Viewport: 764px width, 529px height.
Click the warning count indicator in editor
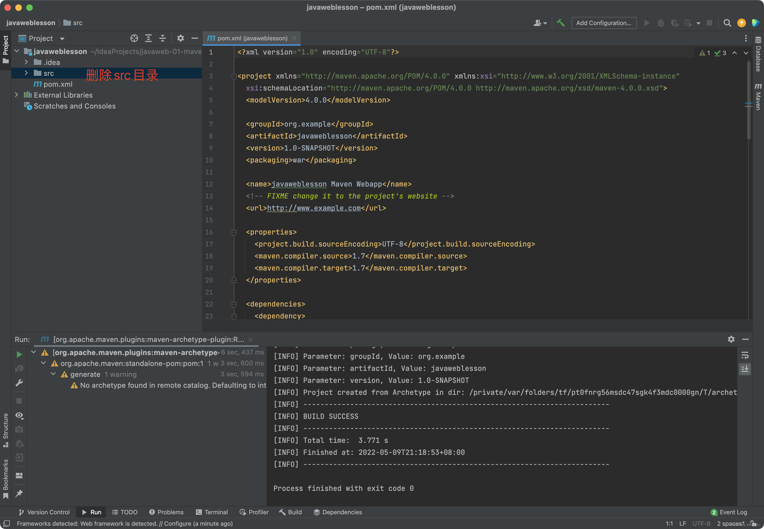click(x=705, y=53)
